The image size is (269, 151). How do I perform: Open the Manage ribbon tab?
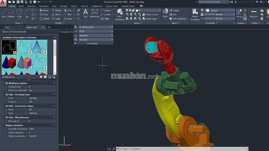point(63,6)
